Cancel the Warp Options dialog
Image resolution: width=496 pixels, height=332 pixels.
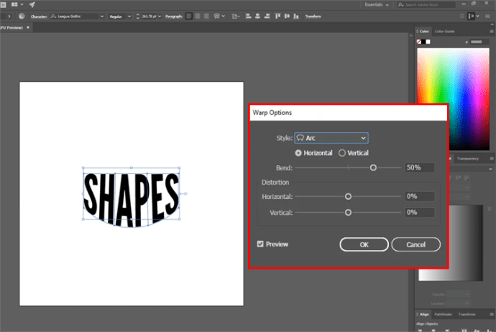tap(415, 244)
